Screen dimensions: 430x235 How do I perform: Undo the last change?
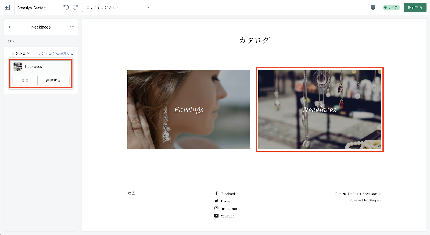66,7
